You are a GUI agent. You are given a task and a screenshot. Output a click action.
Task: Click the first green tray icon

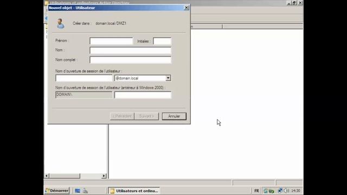(265, 191)
